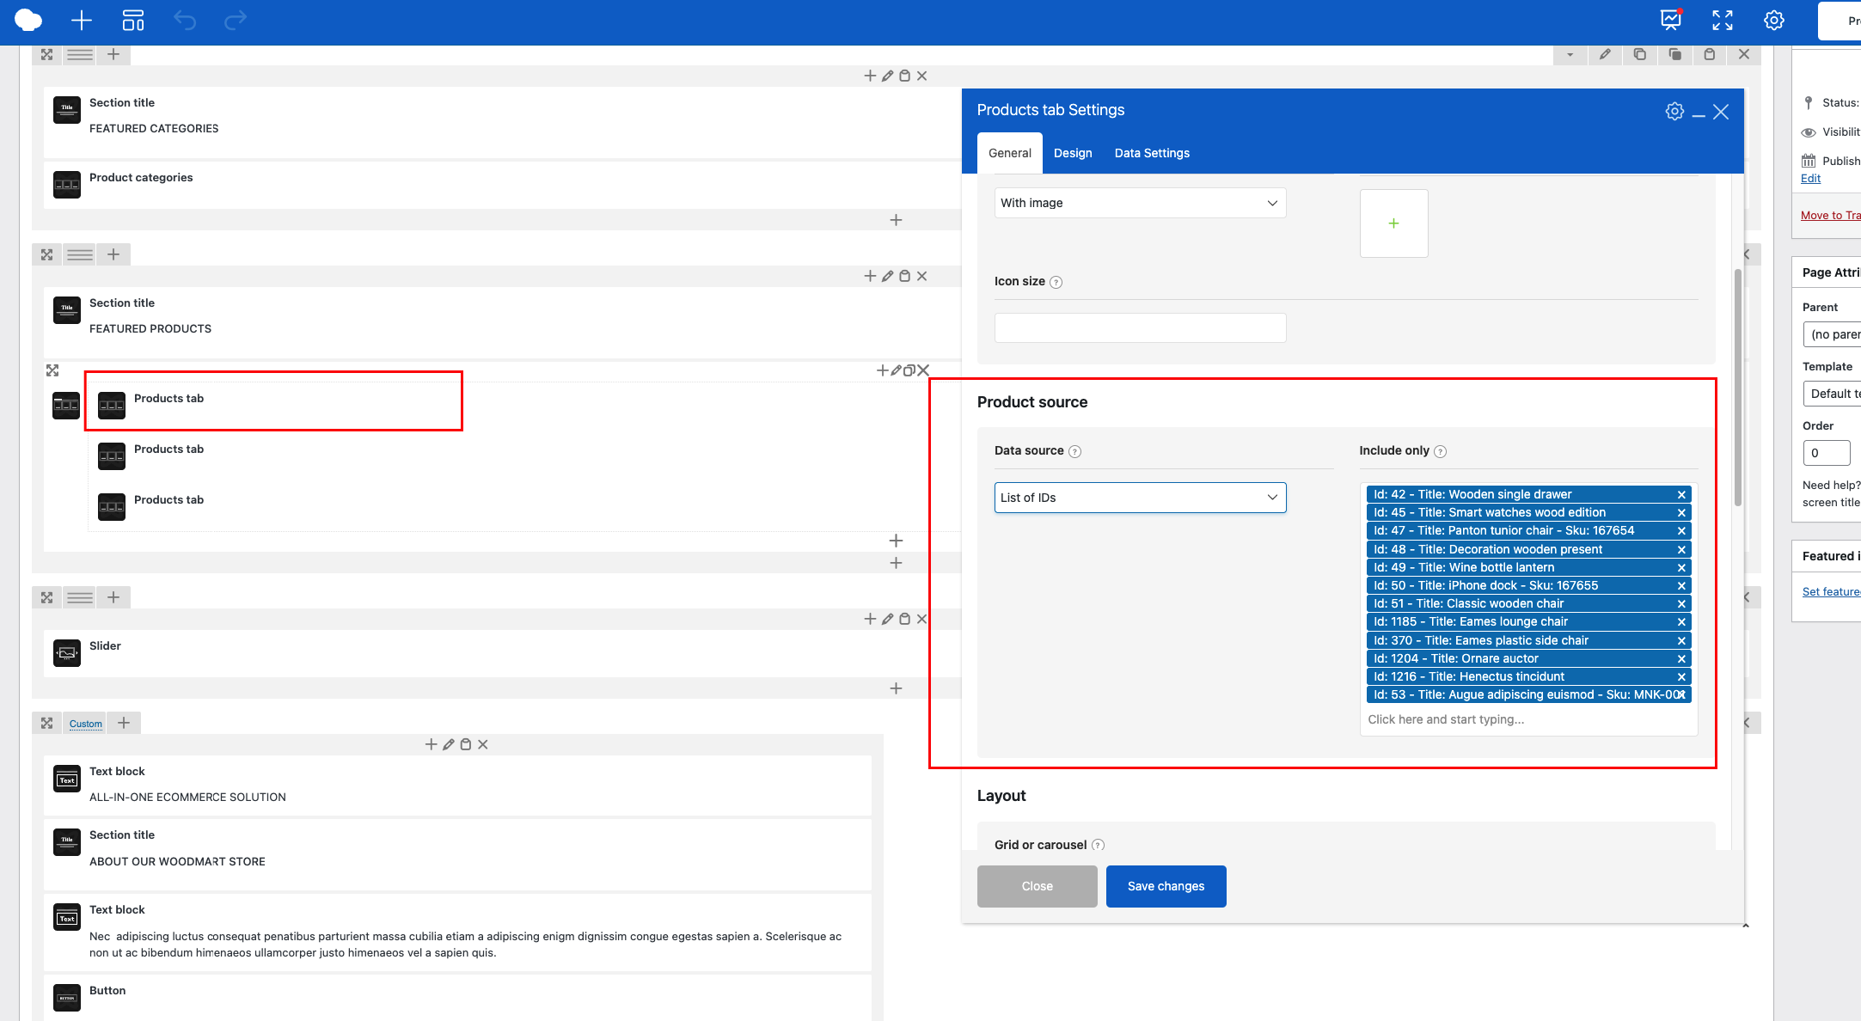Viewport: 1861px width, 1021px height.
Task: Click Save changes button
Action: [x=1166, y=886]
